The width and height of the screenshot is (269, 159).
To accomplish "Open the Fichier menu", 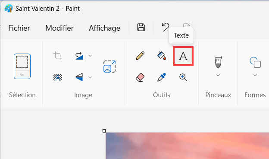I will coord(19,28).
